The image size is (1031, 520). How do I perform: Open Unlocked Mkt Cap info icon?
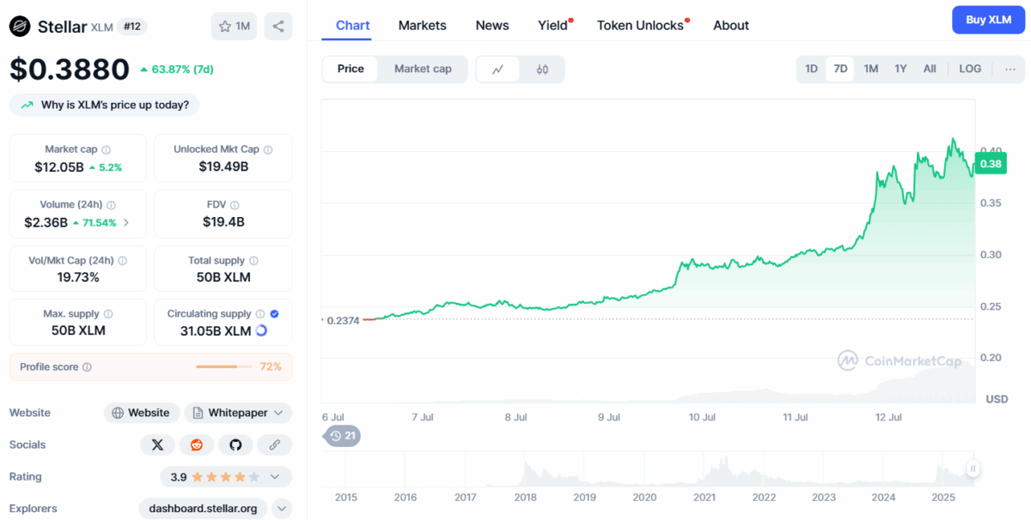[x=268, y=149]
